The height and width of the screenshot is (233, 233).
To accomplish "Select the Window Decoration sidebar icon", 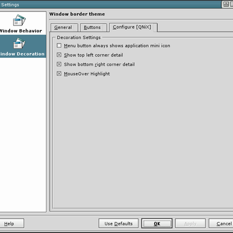I will (x=19, y=43).
